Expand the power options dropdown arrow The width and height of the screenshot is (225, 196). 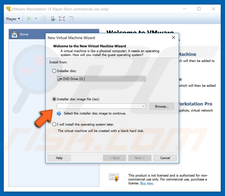[36, 18]
